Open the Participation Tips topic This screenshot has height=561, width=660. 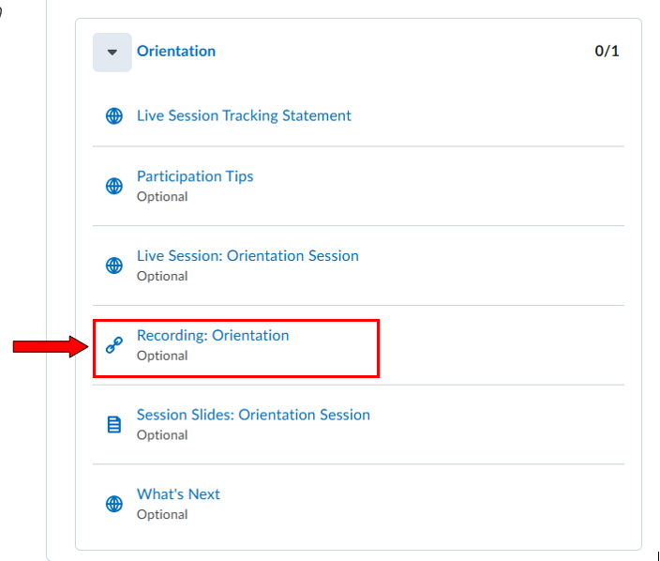[195, 176]
